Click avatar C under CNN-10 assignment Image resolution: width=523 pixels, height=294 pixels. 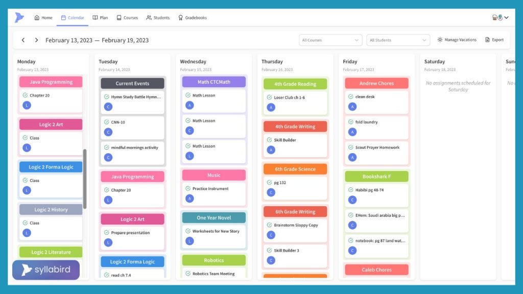click(108, 132)
